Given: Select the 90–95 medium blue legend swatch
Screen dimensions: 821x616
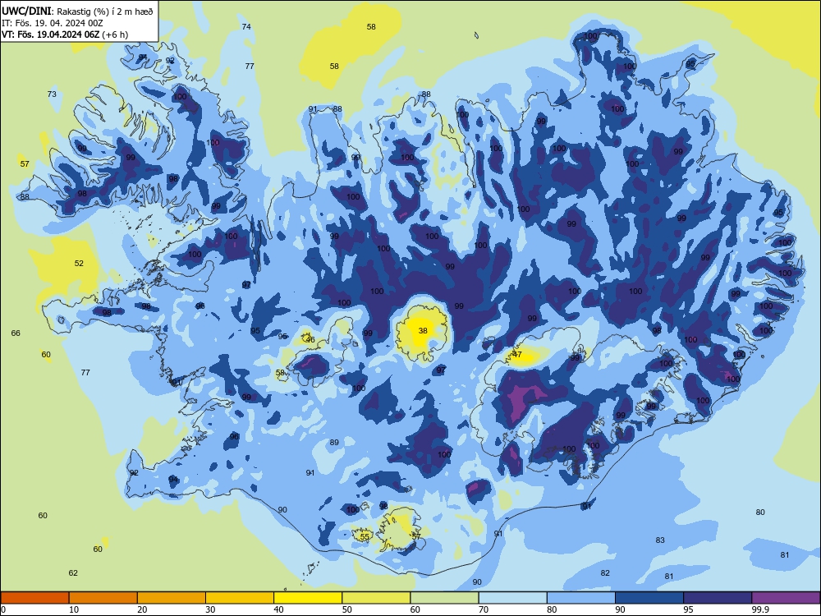Looking at the screenshot, I should [x=649, y=598].
